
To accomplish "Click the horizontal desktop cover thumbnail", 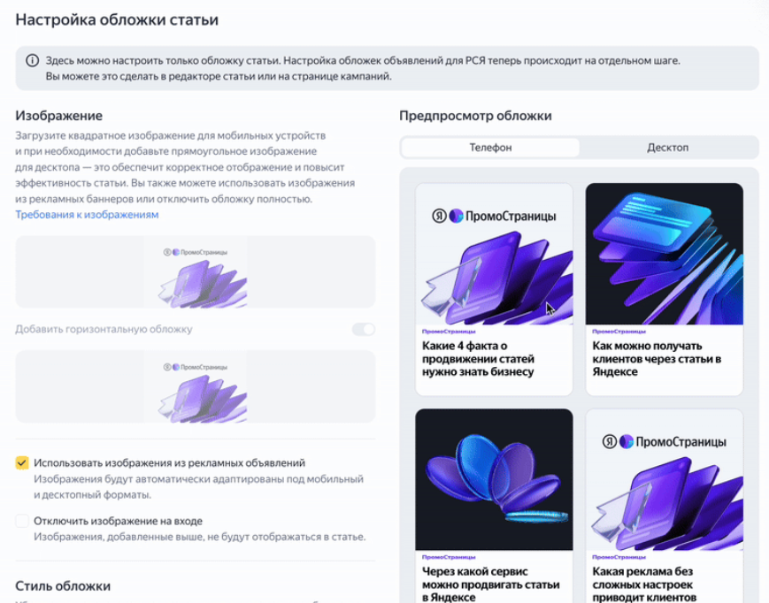I will (x=195, y=386).
